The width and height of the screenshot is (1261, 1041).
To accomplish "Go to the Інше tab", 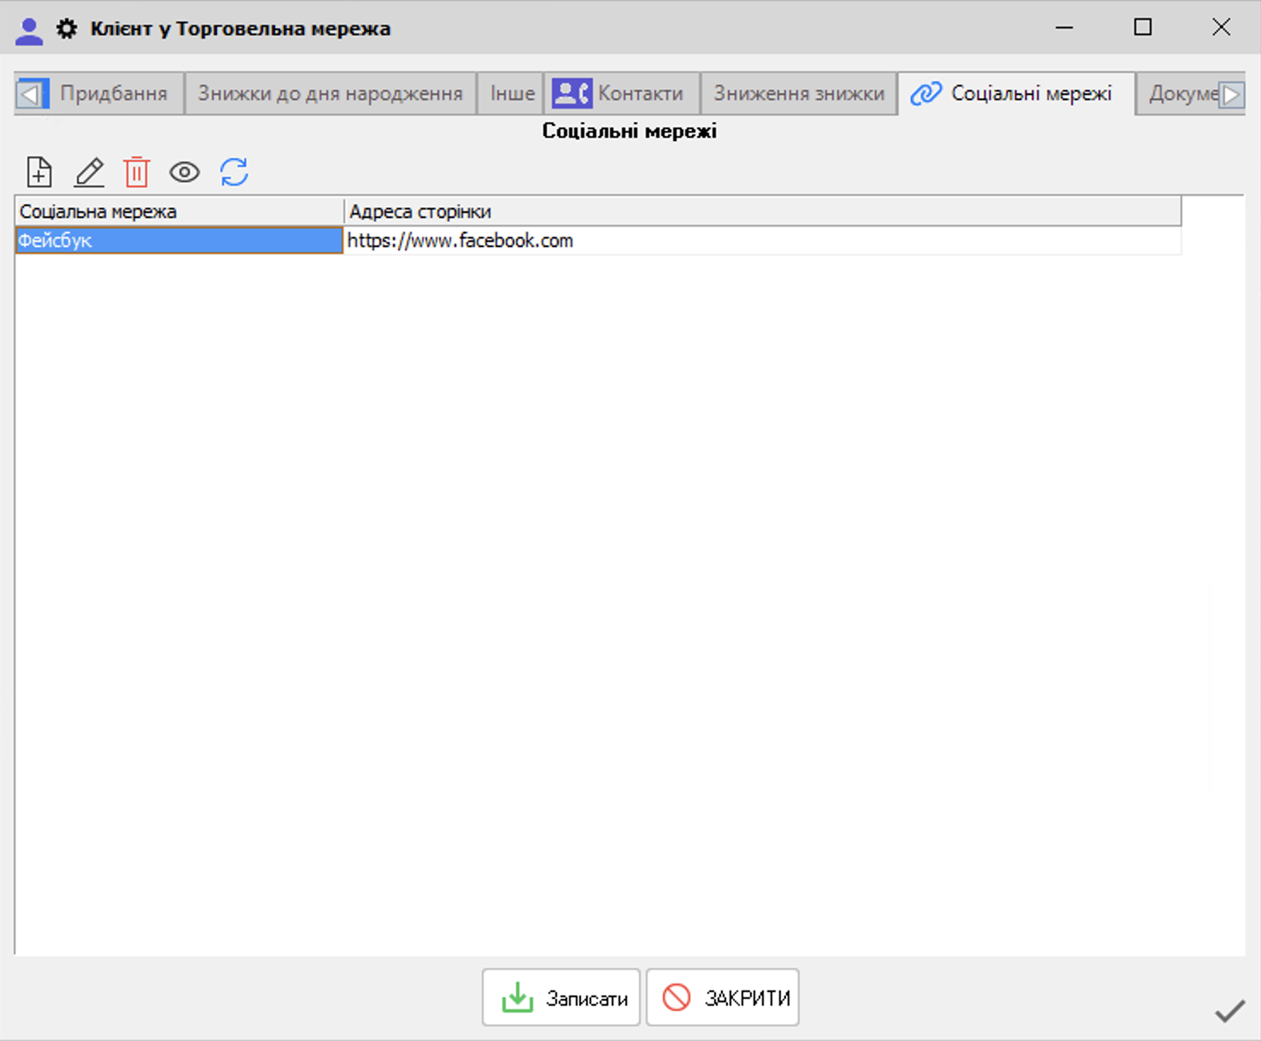I will (x=512, y=93).
